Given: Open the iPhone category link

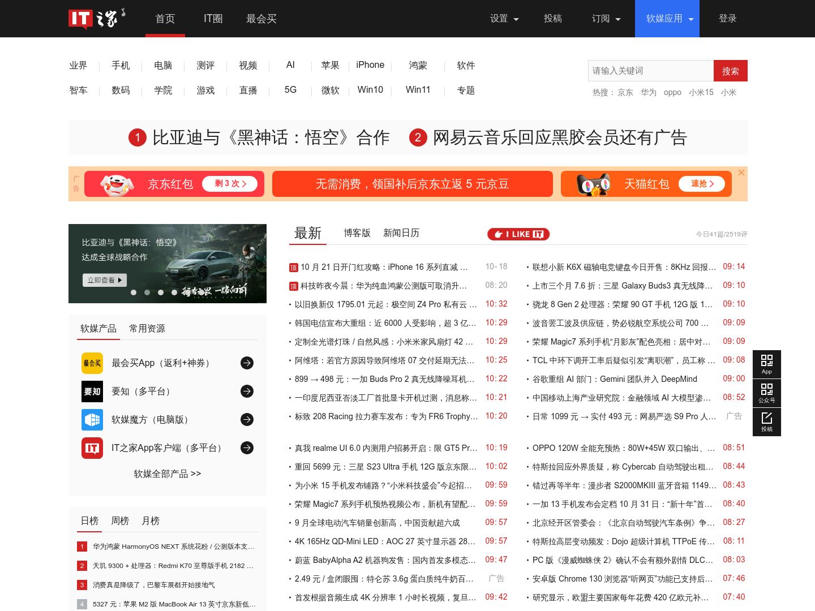Looking at the screenshot, I should 370,65.
